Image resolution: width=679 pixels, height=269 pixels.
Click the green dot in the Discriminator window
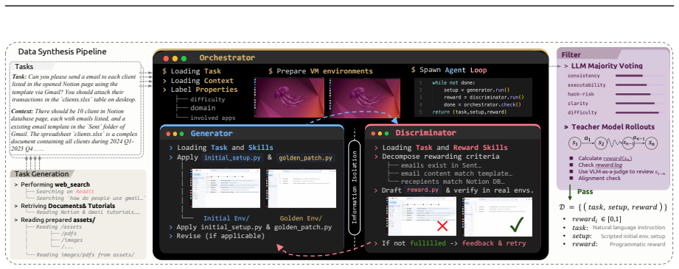(x=386, y=134)
